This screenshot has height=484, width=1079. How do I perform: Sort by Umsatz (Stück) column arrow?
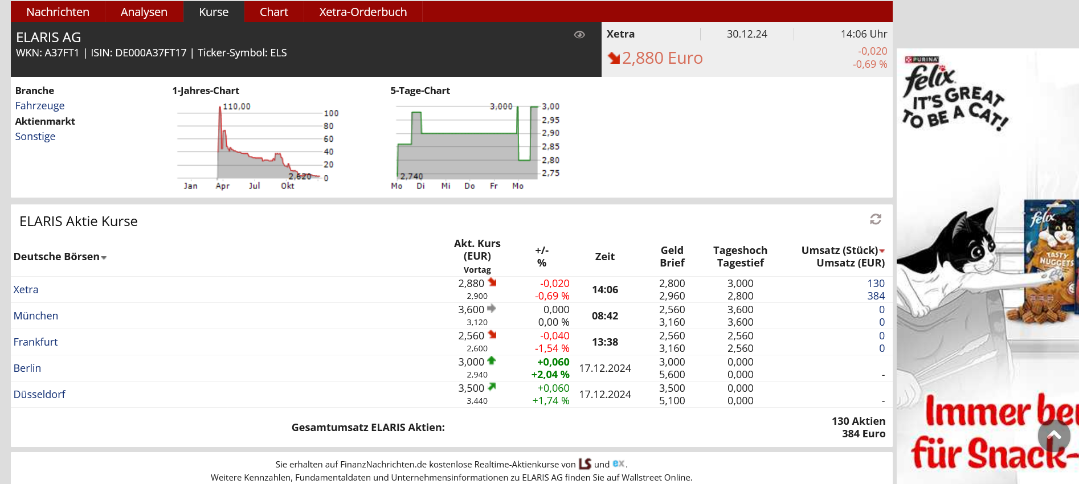coord(882,251)
